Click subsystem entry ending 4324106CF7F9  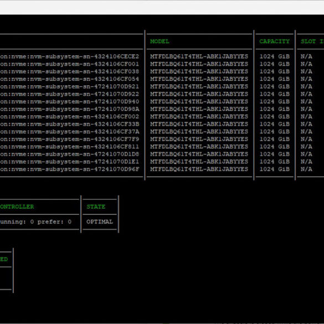[x=69, y=139]
